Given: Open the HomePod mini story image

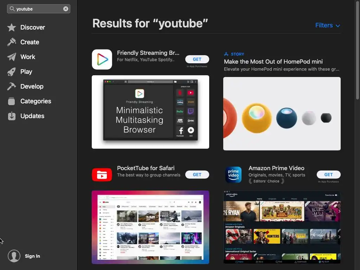Looking at the screenshot, I should [x=282, y=114].
